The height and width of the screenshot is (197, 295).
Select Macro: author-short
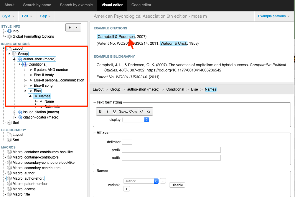coord(26,178)
